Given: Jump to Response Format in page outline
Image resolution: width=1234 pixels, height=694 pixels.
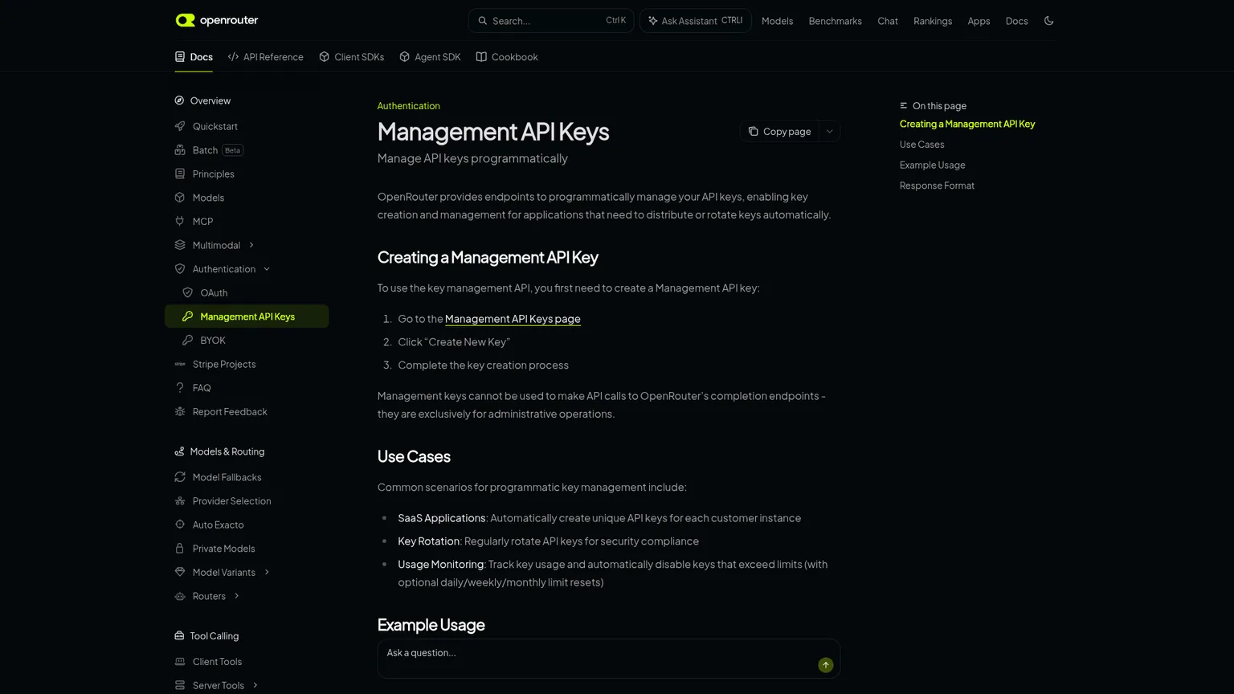Looking at the screenshot, I should click(x=937, y=186).
